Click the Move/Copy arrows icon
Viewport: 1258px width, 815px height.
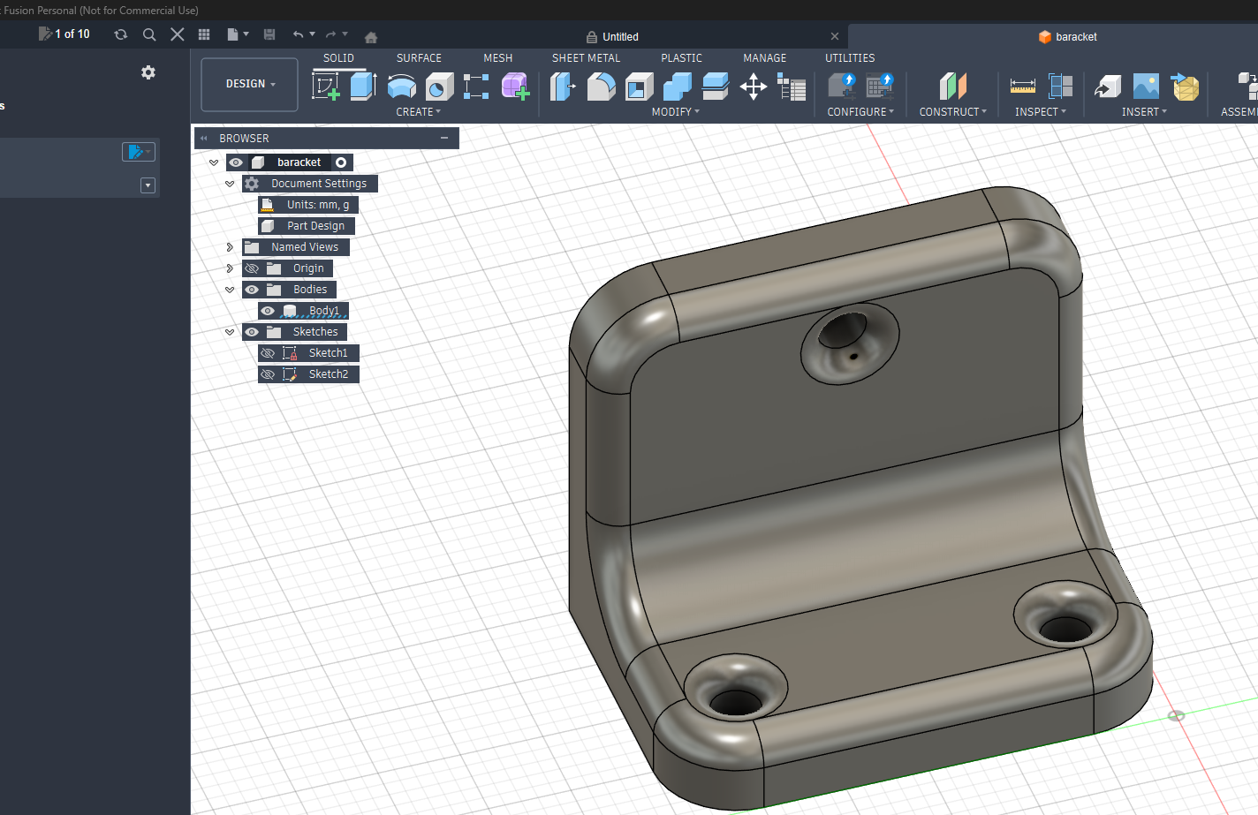click(x=753, y=87)
